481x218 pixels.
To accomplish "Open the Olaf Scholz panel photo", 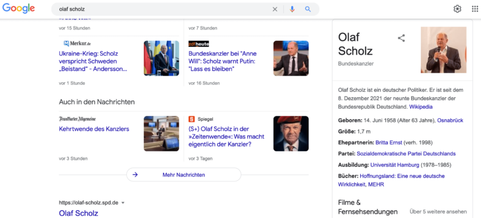I will (x=444, y=50).
